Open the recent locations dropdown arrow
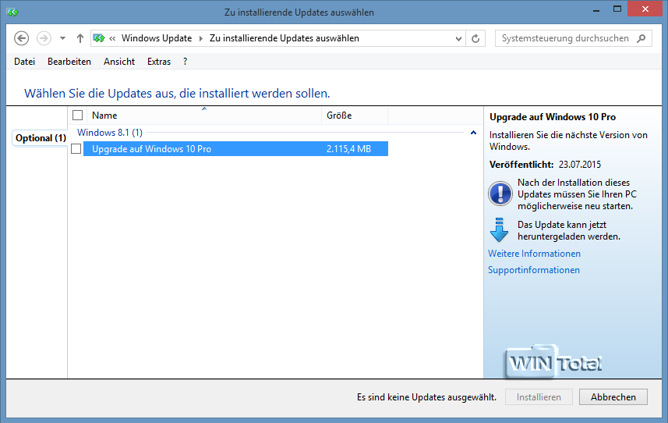Viewport: 668px width, 423px height. [x=62, y=38]
